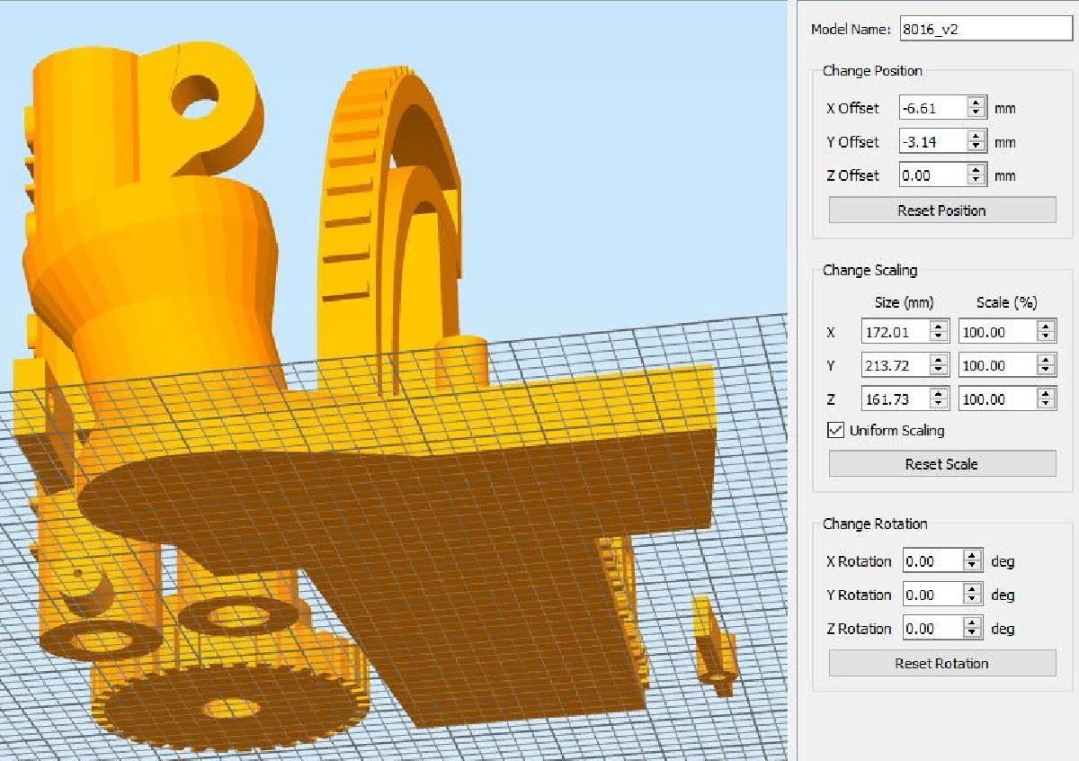Click the Reset Scale button
Image resolution: width=1079 pixels, height=761 pixels.
(942, 464)
